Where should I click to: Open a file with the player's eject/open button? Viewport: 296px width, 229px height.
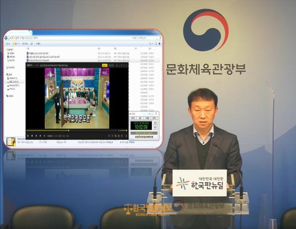(x=44, y=136)
